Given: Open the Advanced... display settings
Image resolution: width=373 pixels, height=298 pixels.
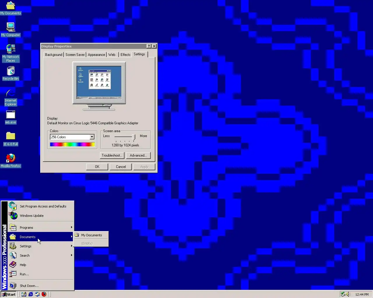Looking at the screenshot, I should pos(138,155).
